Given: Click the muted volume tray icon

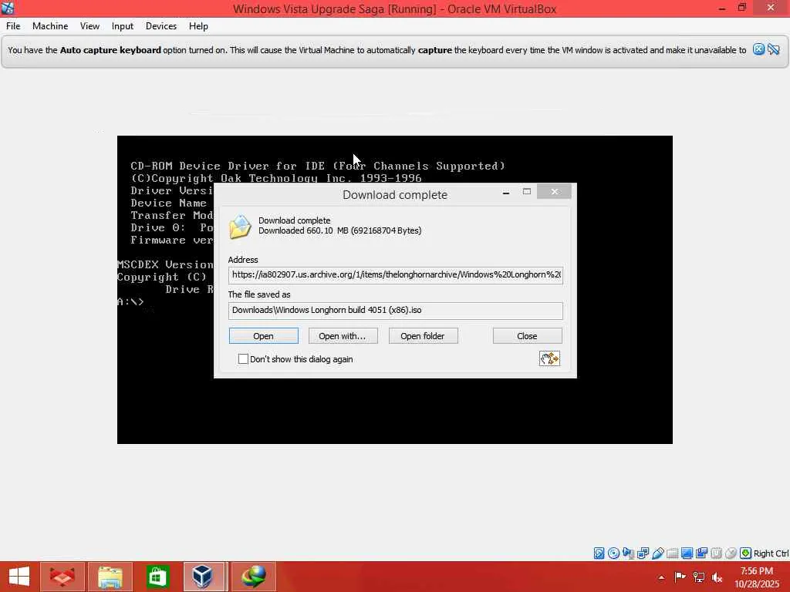Looking at the screenshot, I should [717, 577].
